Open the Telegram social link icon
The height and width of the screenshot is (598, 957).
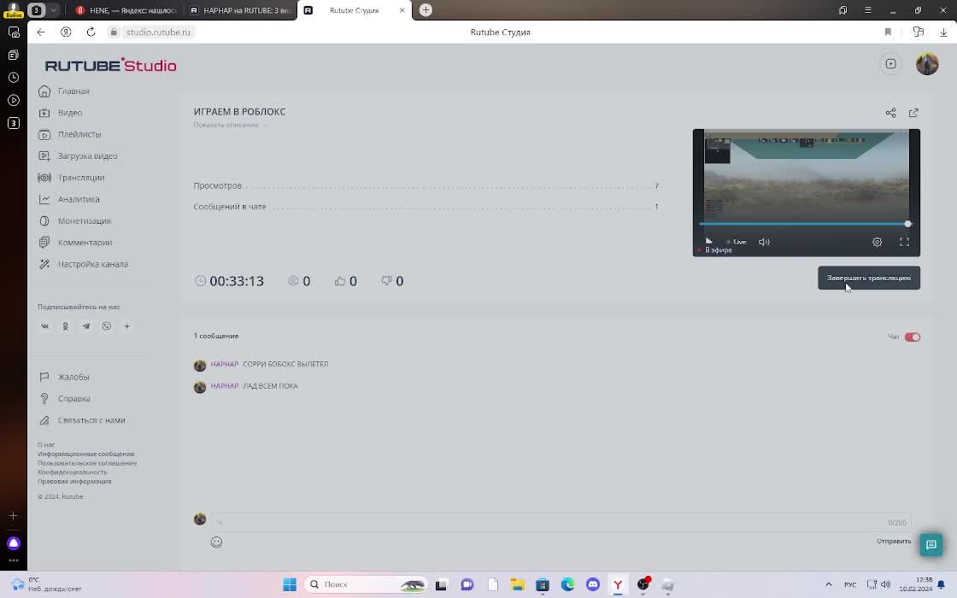(86, 326)
